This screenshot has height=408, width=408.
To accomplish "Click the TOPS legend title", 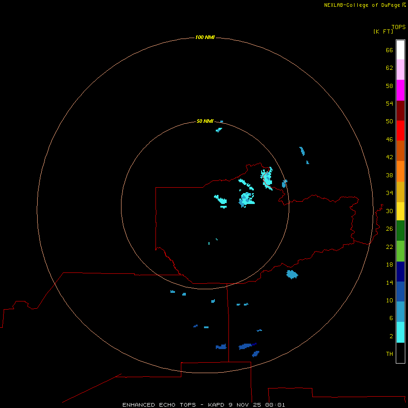I will click(398, 27).
